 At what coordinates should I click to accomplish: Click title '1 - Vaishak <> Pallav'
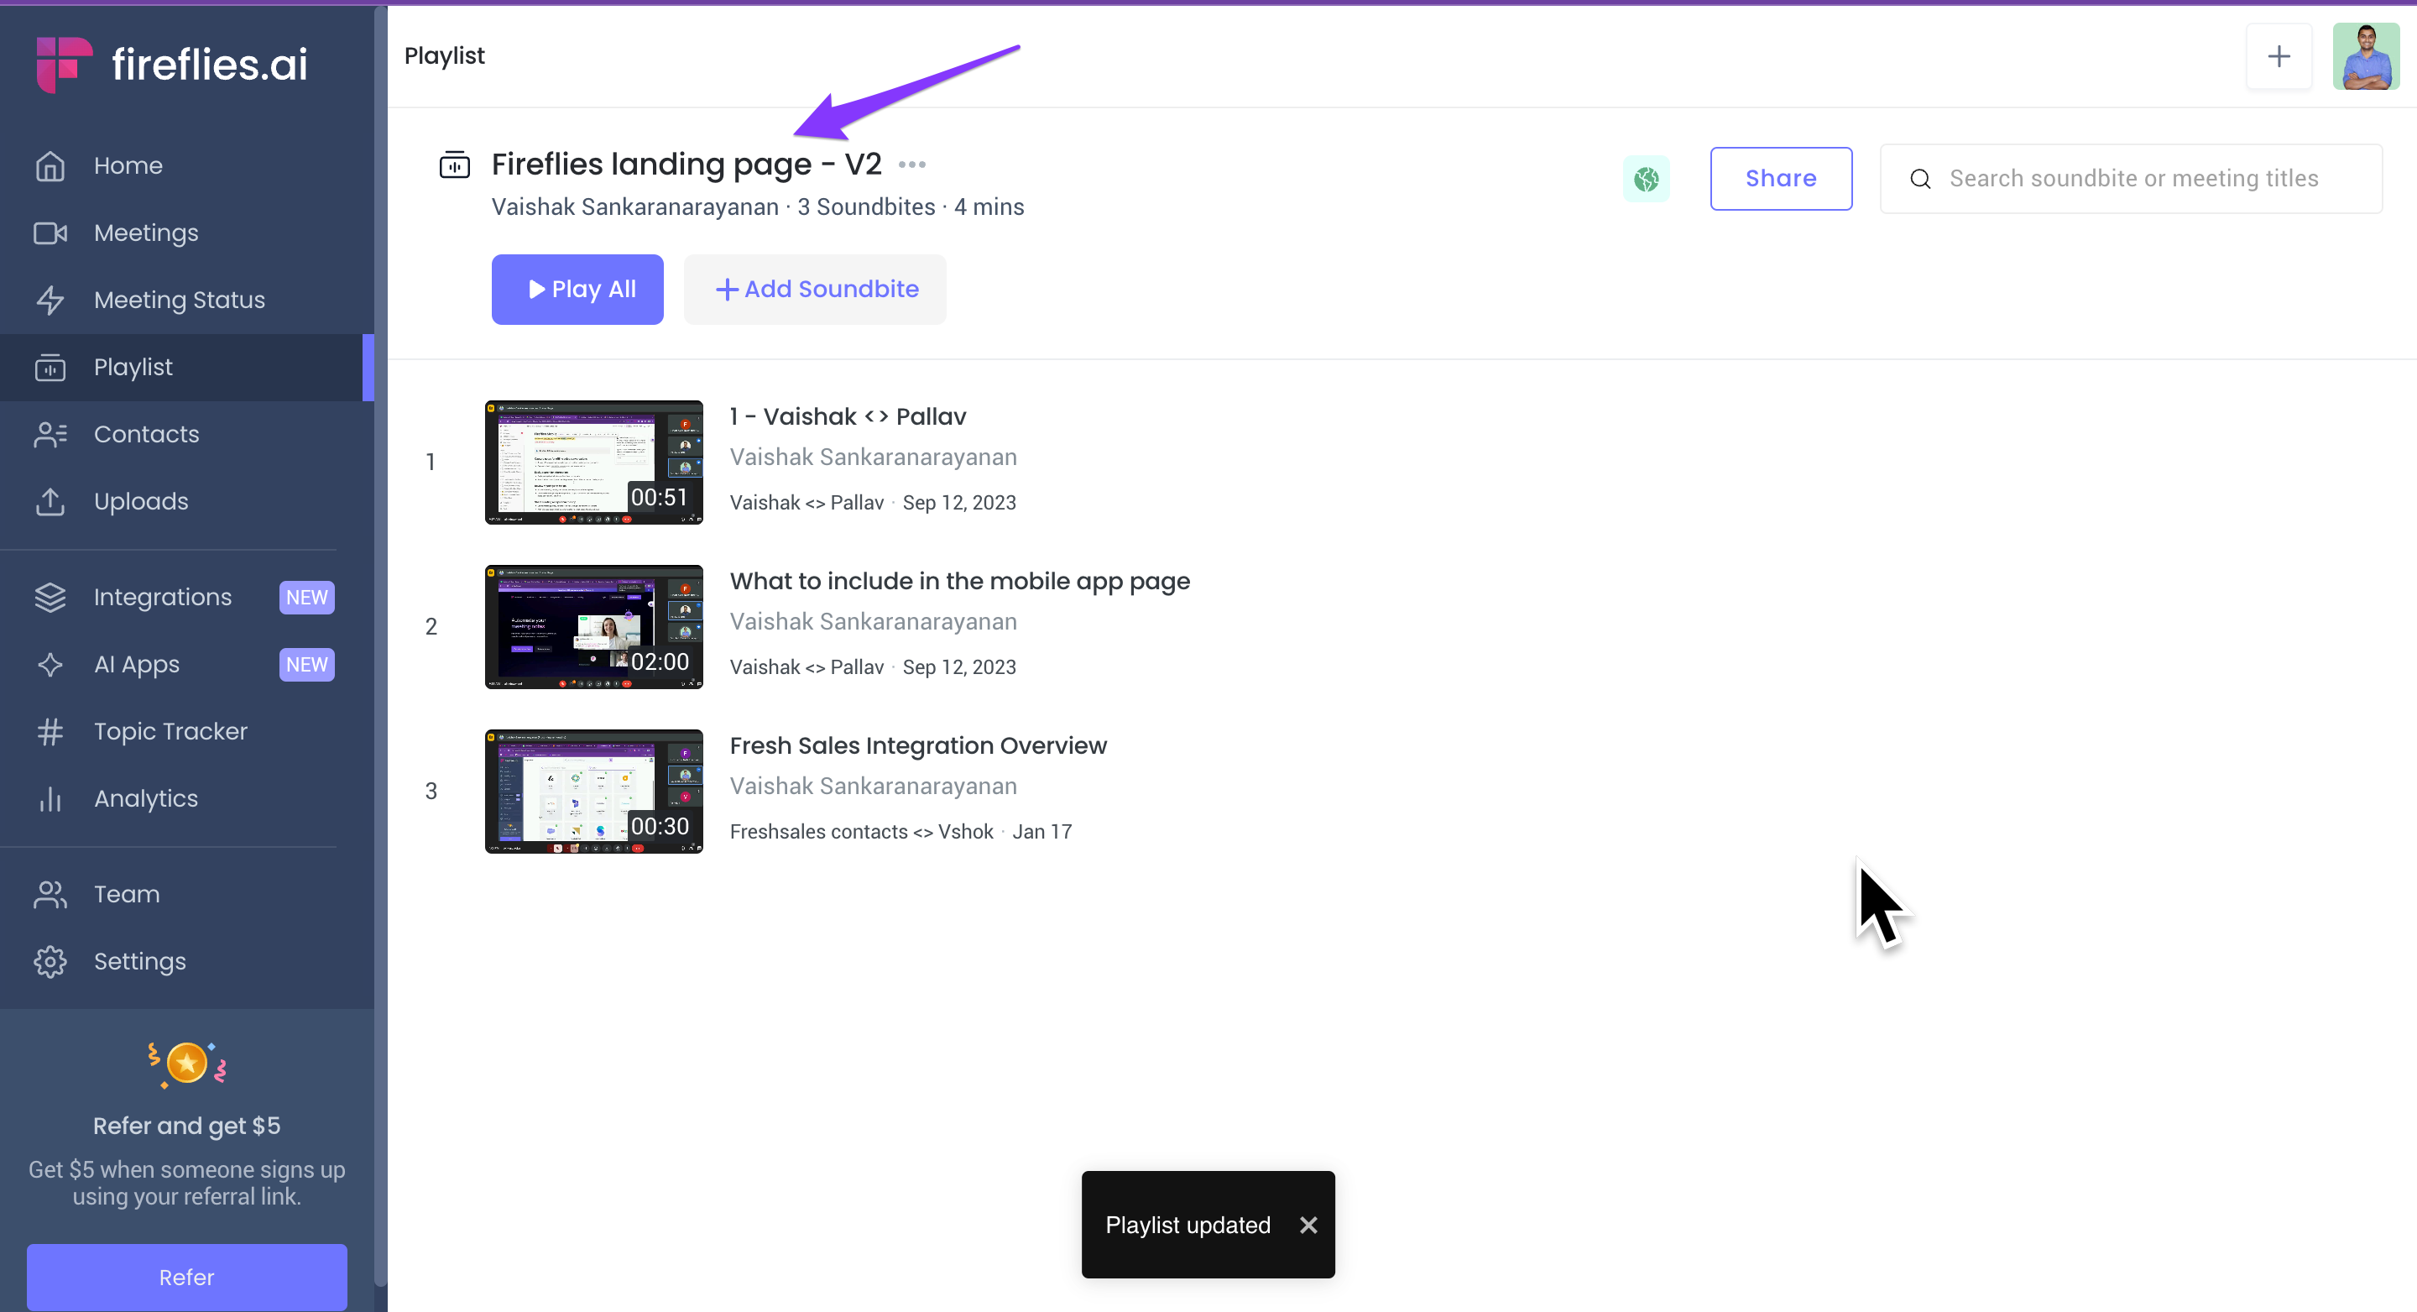click(x=848, y=416)
